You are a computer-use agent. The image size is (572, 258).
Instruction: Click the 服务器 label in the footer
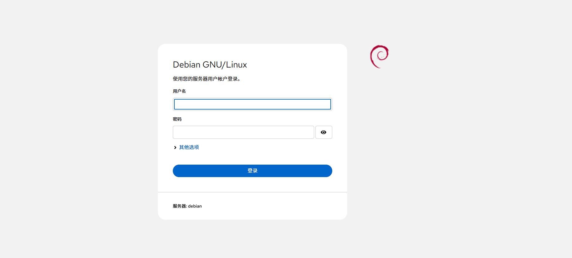point(179,206)
